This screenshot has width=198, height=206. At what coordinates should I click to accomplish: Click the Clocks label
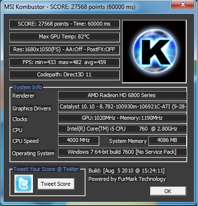pyautogui.click(x=20, y=119)
